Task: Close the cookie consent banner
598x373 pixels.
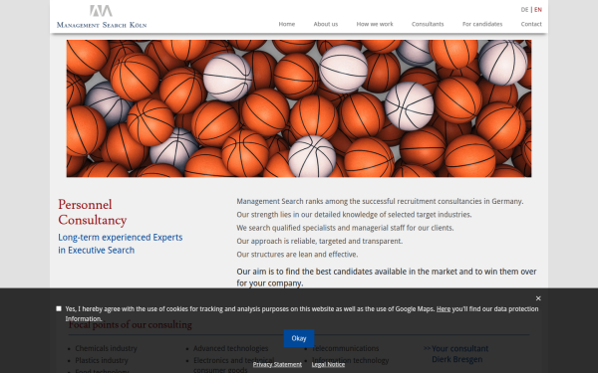Action: click(x=538, y=298)
